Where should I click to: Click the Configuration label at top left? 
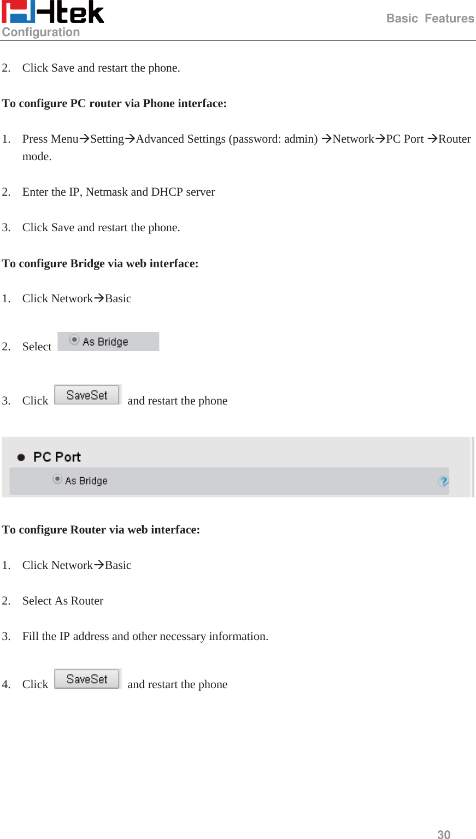[40, 32]
